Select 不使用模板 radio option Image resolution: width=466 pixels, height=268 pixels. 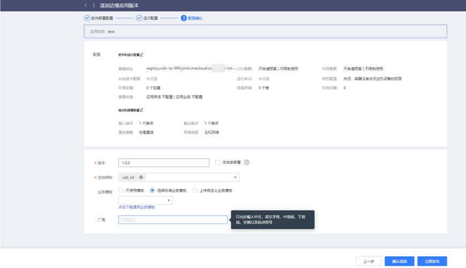pyautogui.click(x=121, y=190)
